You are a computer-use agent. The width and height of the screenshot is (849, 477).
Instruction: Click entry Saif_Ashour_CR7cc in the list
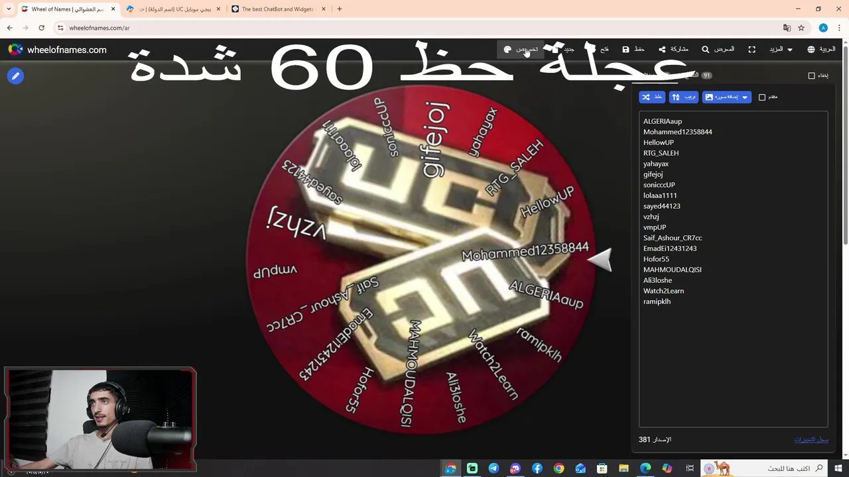[x=672, y=238]
